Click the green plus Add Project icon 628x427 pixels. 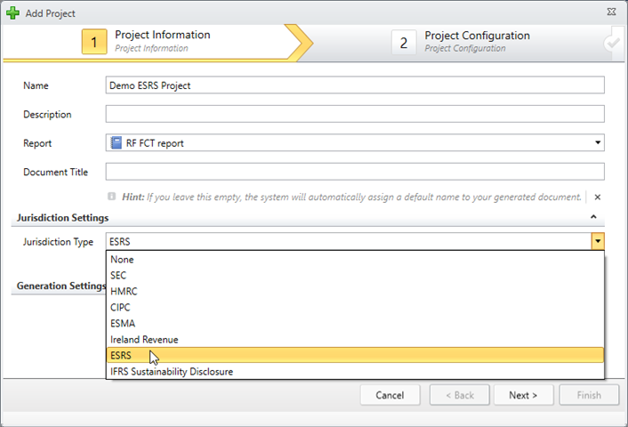[12, 12]
